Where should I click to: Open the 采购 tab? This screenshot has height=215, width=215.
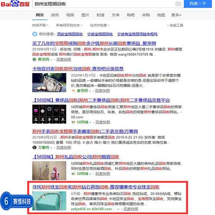pyautogui.click(x=146, y=15)
